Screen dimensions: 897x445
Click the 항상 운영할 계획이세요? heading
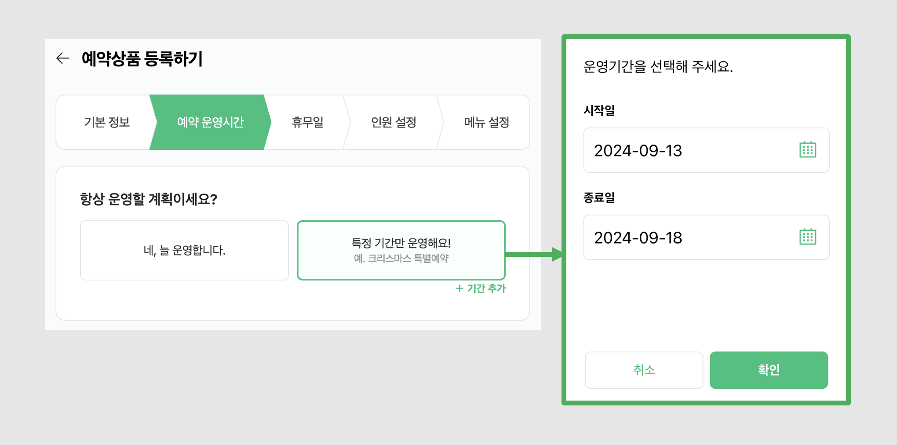pyautogui.click(x=148, y=199)
